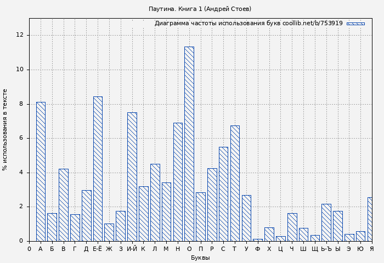
Task: Select the И-Й letter frequency bar
Action: coord(132,176)
